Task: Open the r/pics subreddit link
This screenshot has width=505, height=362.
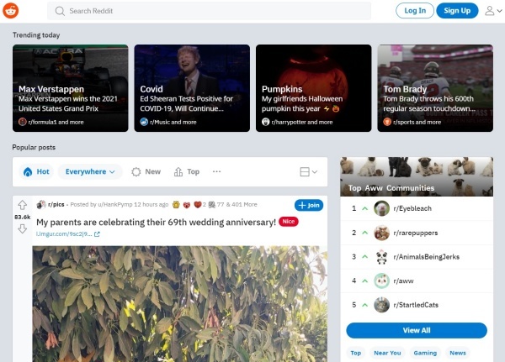Action: coord(56,204)
